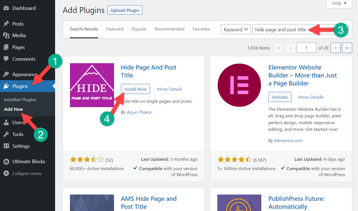Image resolution: width=358 pixels, height=211 pixels.
Task: Click the Media icon in sidebar
Action: [6, 35]
